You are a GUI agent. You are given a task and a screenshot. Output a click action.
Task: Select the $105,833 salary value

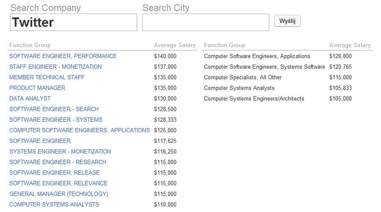point(340,88)
